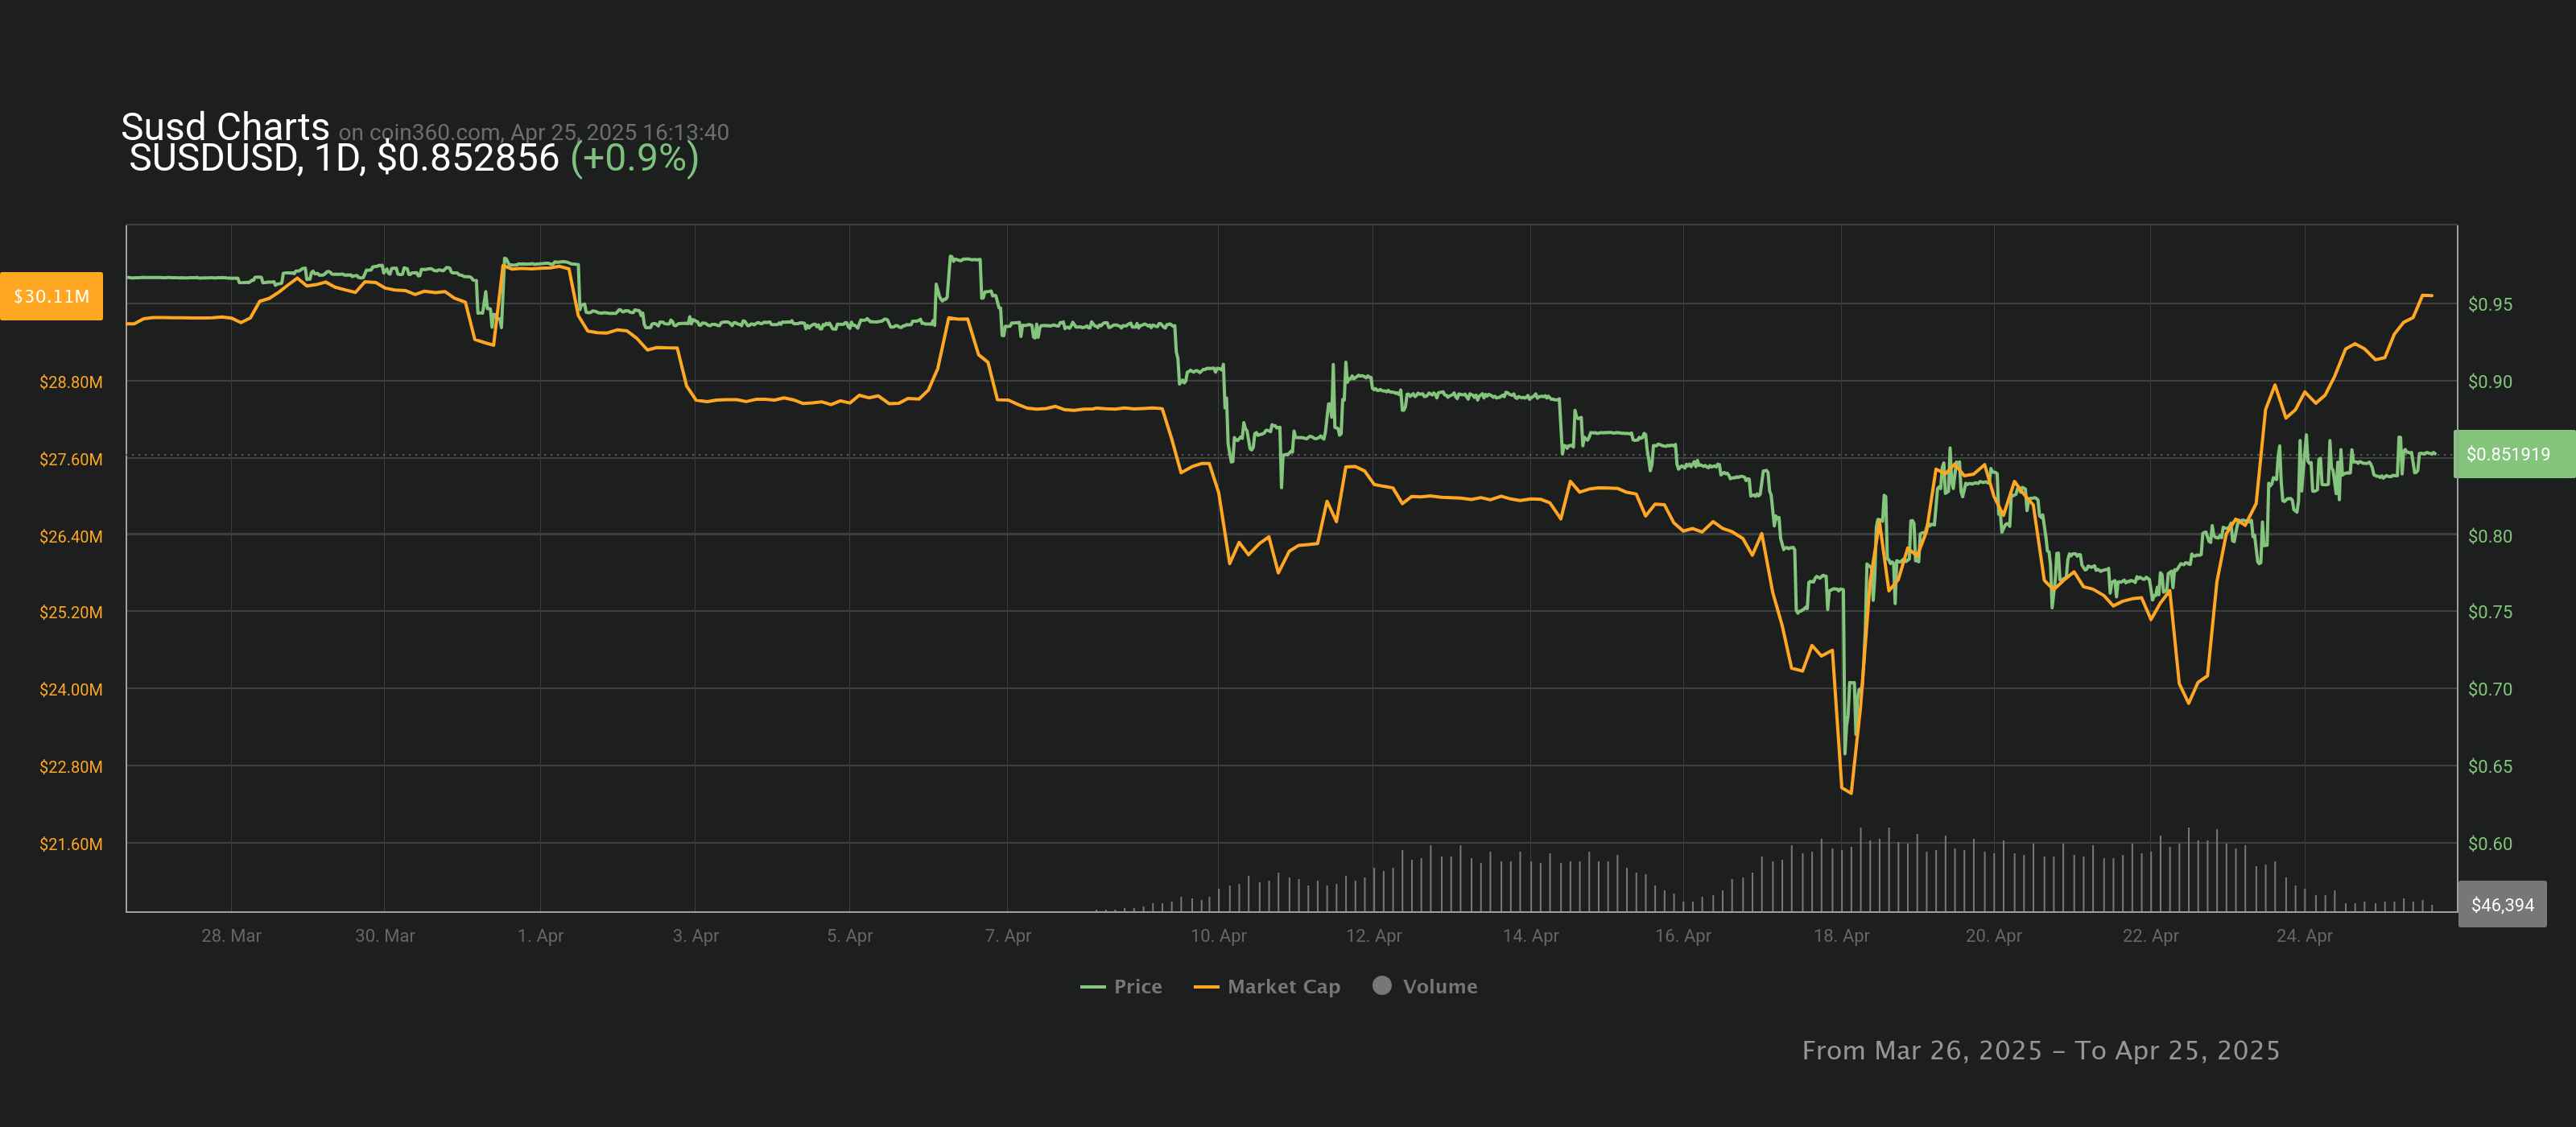Click the 24. Apr date axis label
The image size is (2576, 1127).
coord(2304,936)
